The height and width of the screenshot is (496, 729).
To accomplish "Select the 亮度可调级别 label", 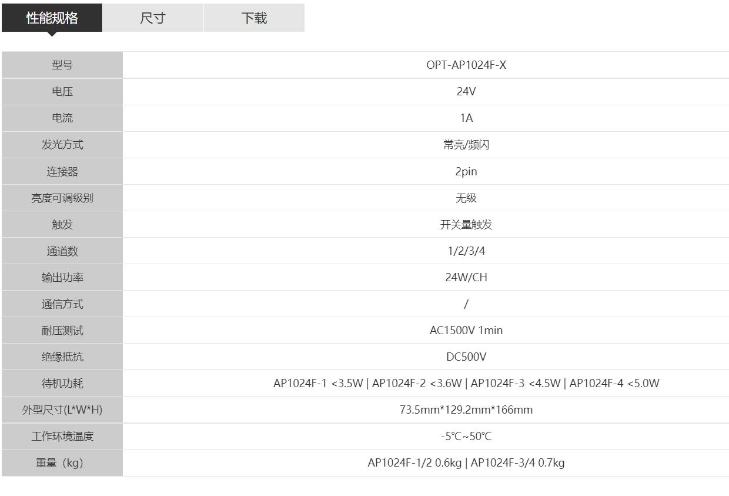I will [62, 198].
